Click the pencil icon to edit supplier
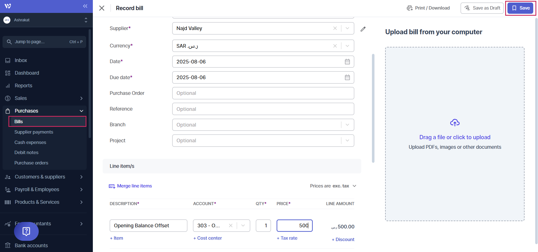 (x=363, y=29)
